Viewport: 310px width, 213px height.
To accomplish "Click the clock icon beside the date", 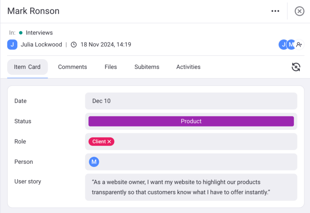I will point(73,45).
